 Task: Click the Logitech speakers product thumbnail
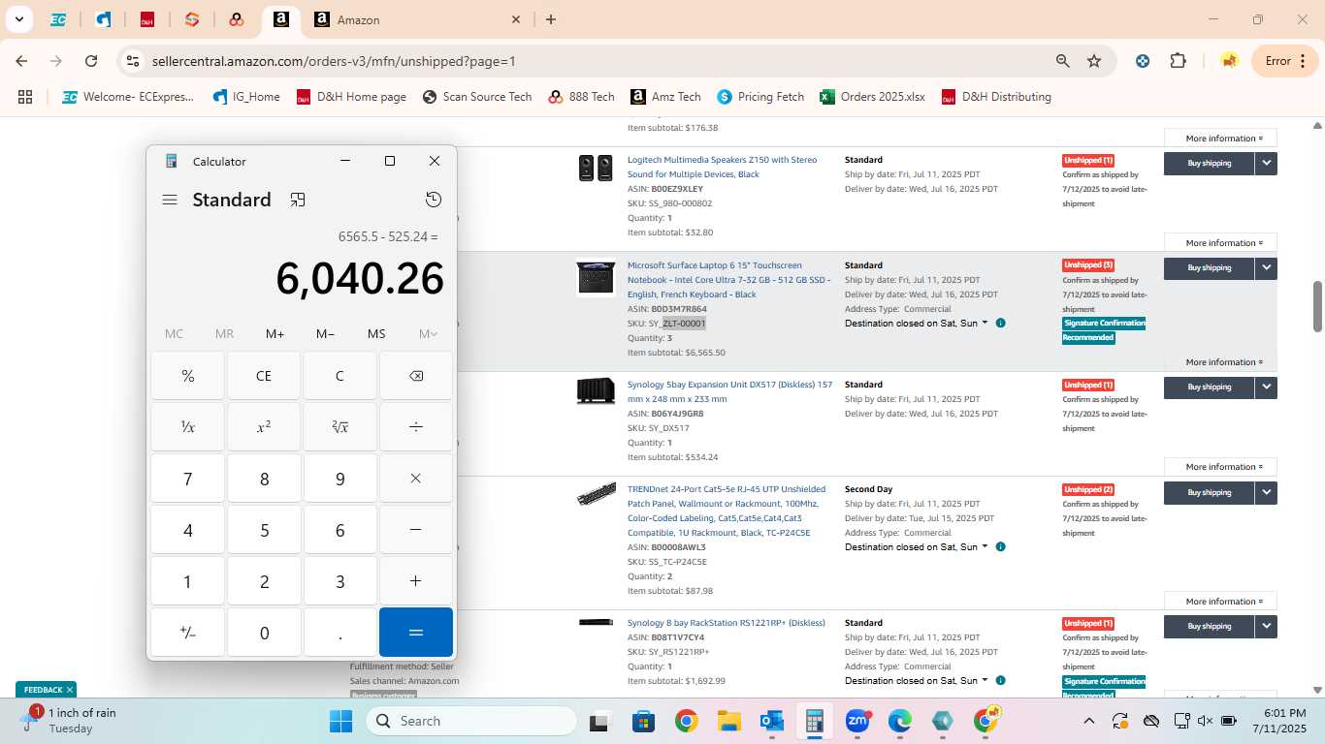click(x=596, y=169)
